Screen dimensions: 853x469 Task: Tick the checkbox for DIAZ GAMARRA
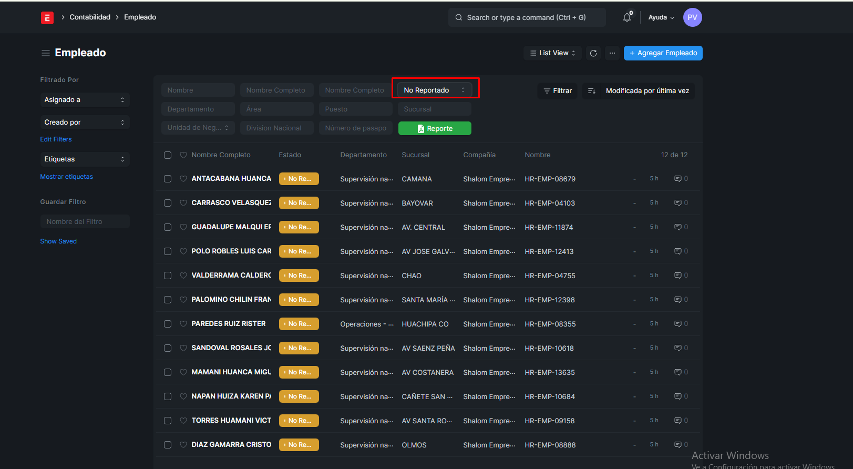pyautogui.click(x=168, y=445)
